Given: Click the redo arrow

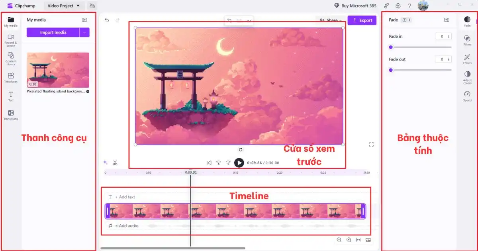Looking at the screenshot, I should pyautogui.click(x=118, y=20).
